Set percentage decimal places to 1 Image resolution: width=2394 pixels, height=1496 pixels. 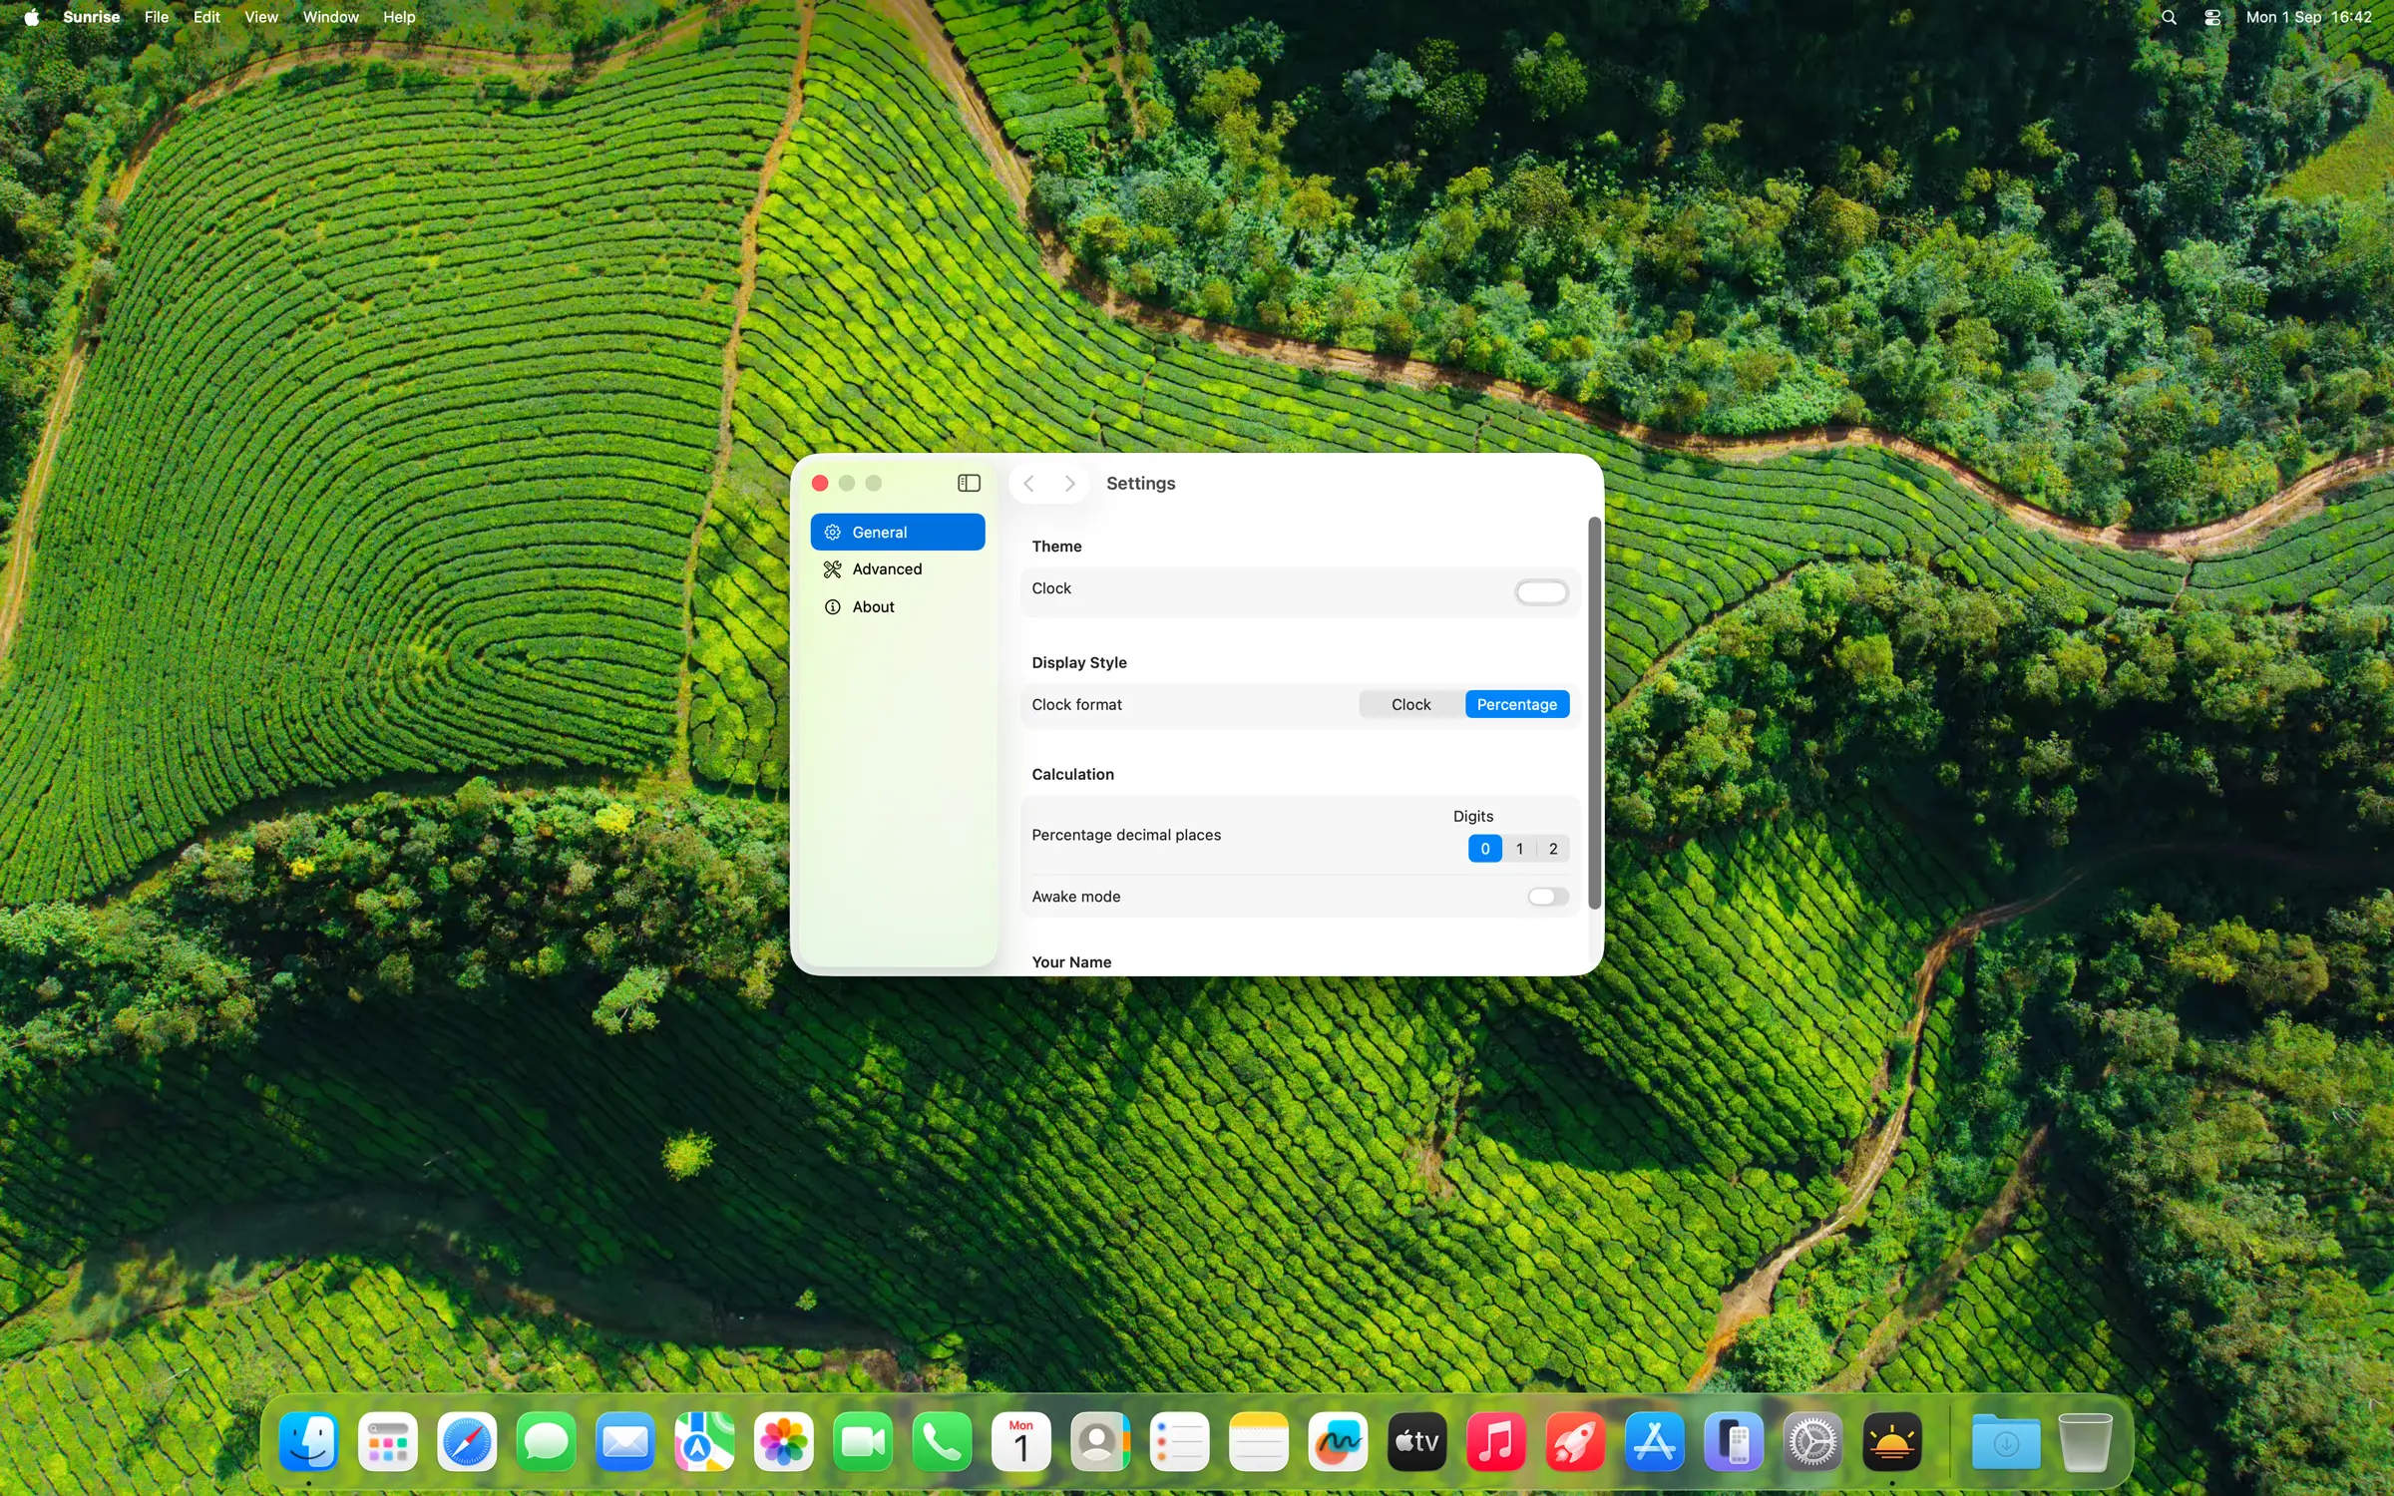pyautogui.click(x=1519, y=849)
